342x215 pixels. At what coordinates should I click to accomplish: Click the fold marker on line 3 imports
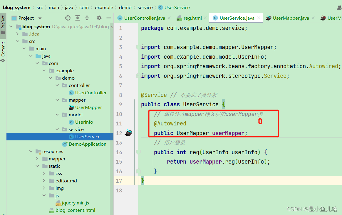tap(138, 47)
